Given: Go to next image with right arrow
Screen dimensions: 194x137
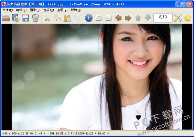Looking at the screenshot, I should 128,18.
